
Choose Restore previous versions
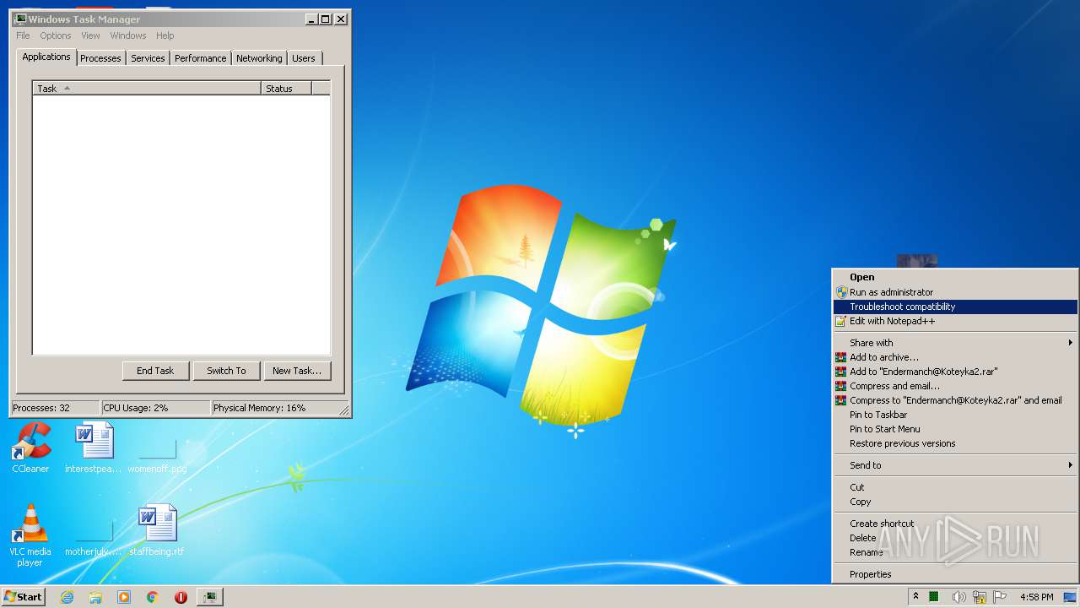[x=955, y=443]
